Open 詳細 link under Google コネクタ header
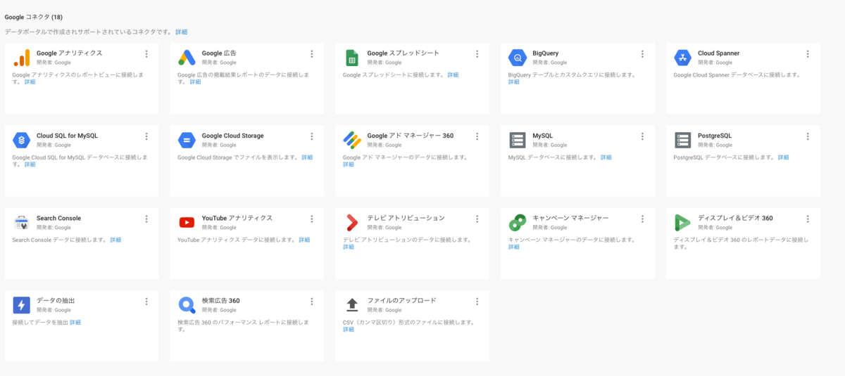 tap(182, 32)
